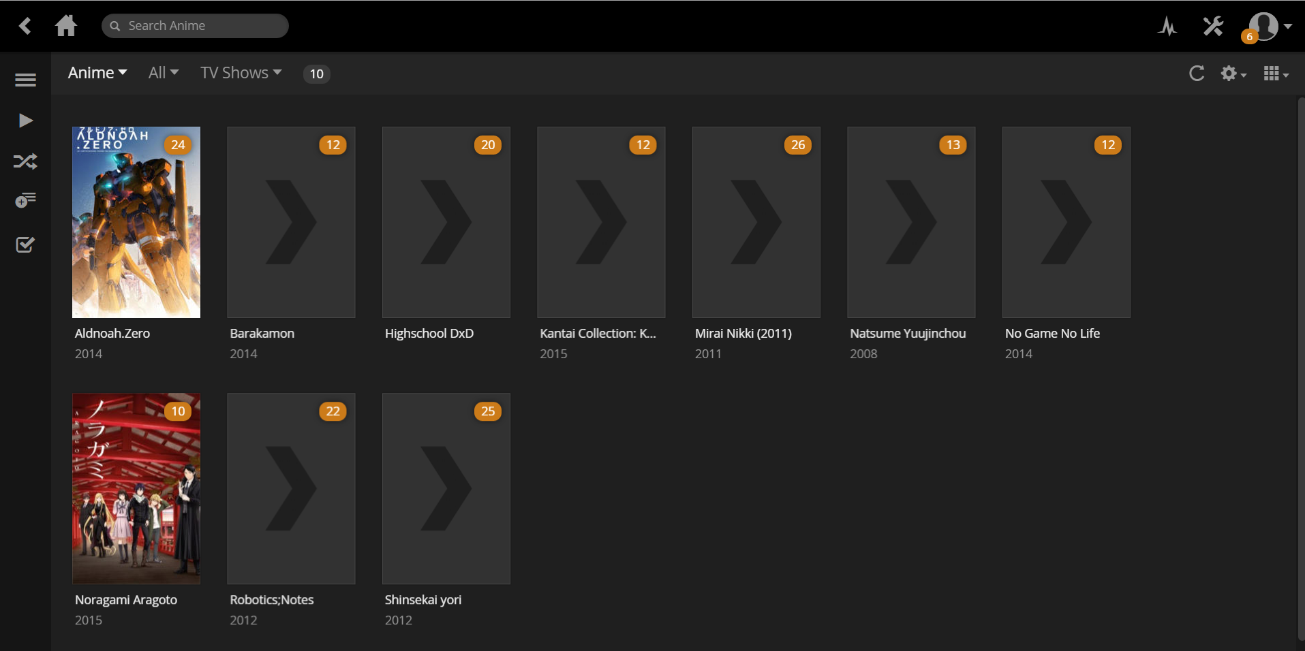The width and height of the screenshot is (1305, 651).
Task: Click the Search Anime field
Action: tap(195, 26)
